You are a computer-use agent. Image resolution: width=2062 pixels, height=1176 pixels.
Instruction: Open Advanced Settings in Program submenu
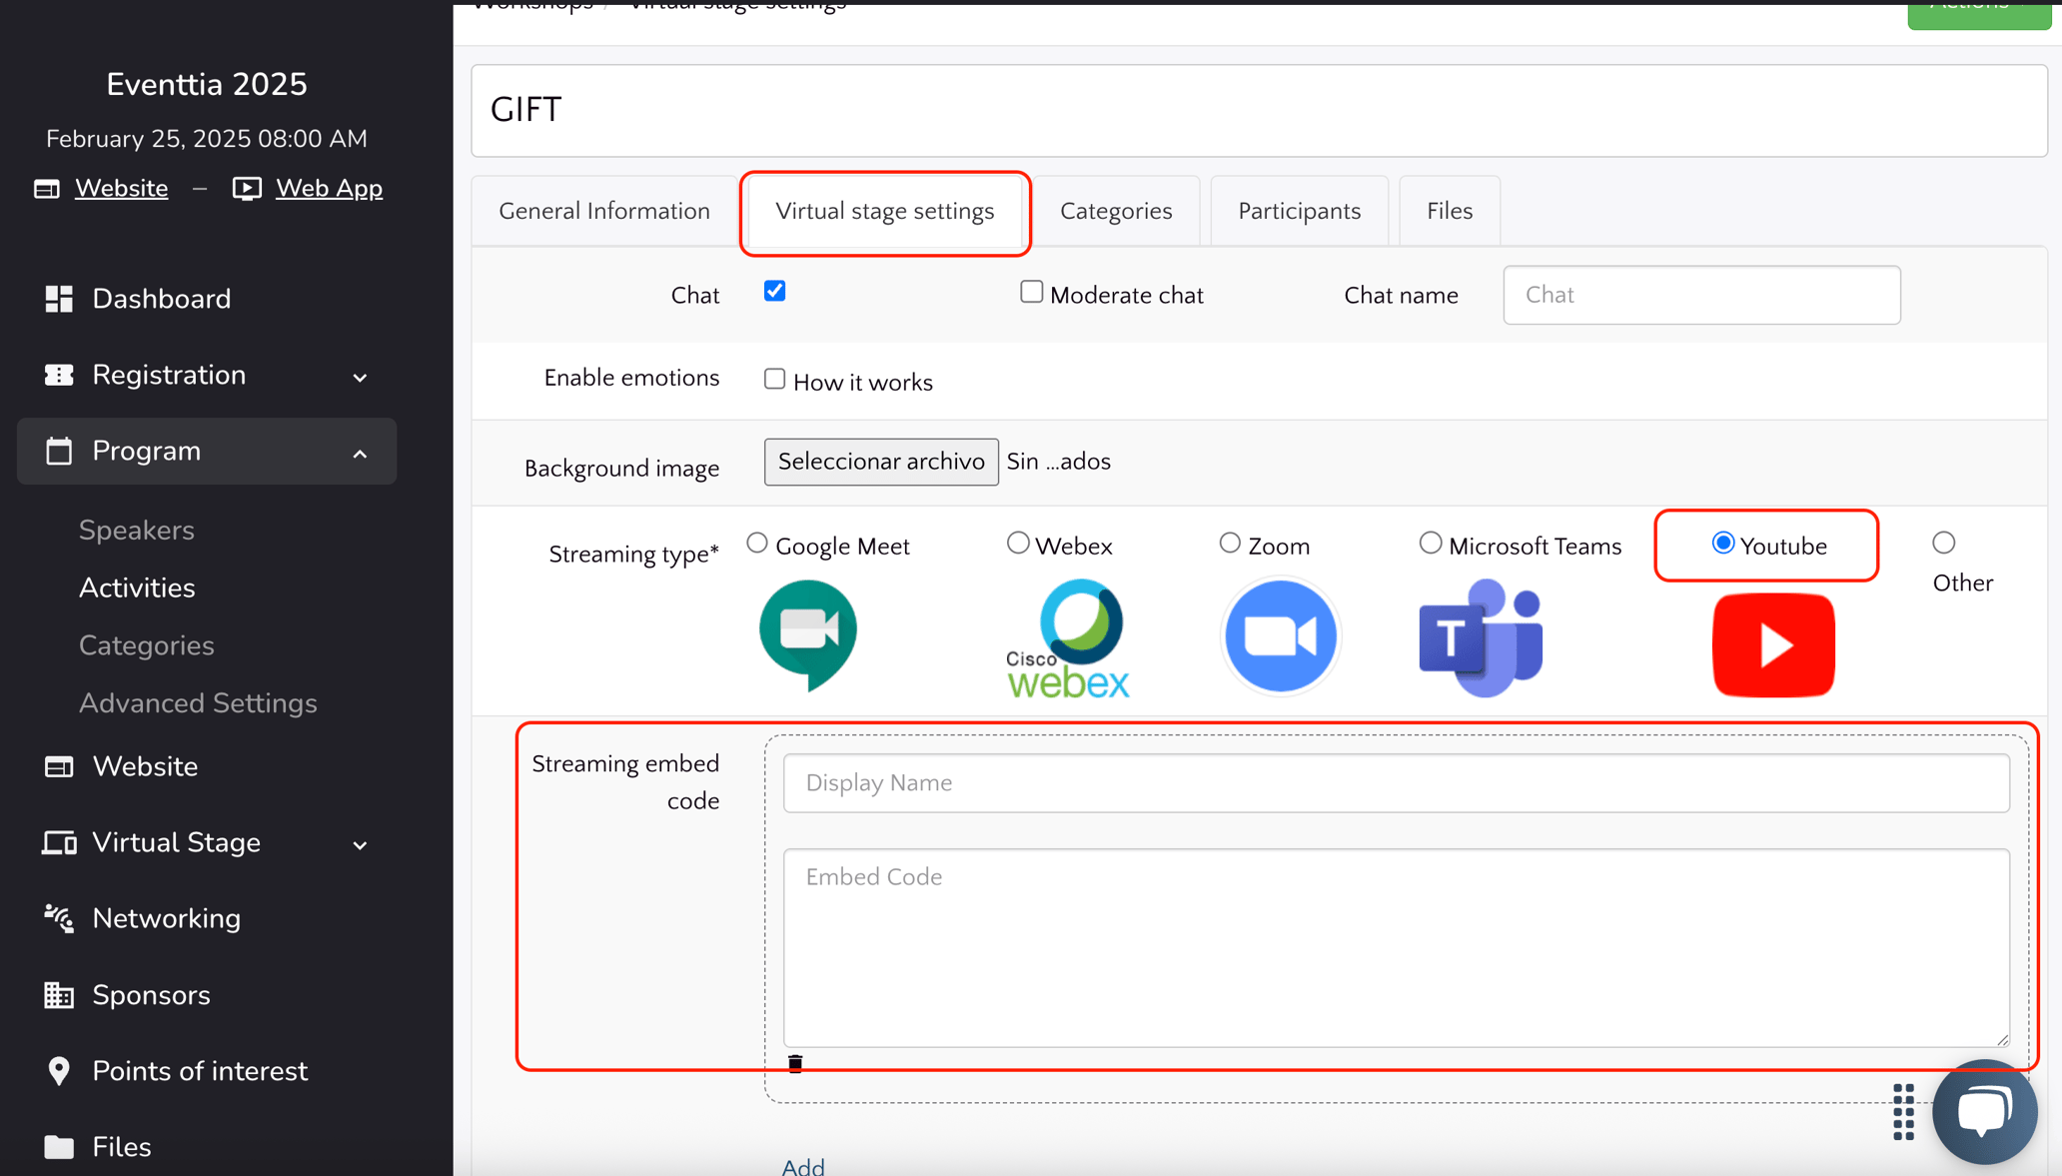point(198,703)
